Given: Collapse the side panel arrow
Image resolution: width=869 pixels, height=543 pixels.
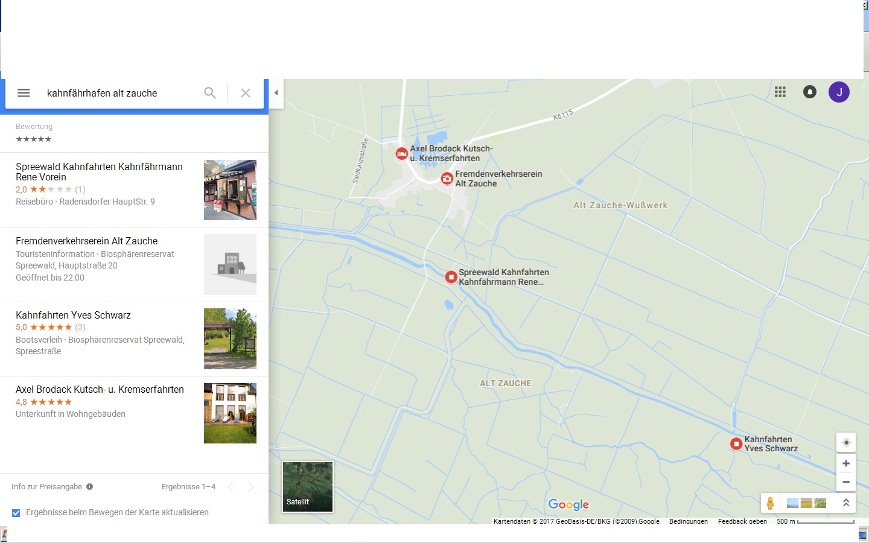Looking at the screenshot, I should coord(276,93).
